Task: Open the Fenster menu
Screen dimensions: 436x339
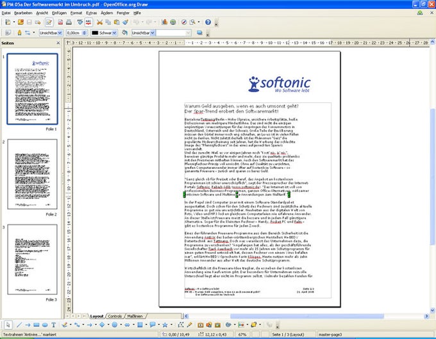Action: click(123, 13)
